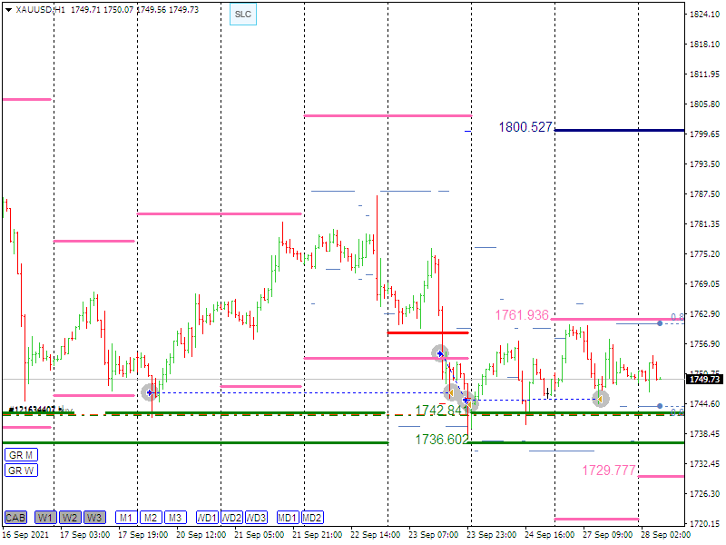
Task: Click the trade marker on the 17 Sep dotted line
Action: coord(150,392)
